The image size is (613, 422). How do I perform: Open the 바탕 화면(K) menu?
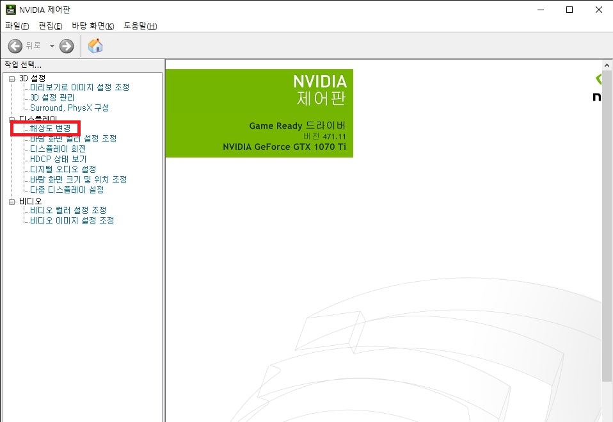pyautogui.click(x=93, y=26)
